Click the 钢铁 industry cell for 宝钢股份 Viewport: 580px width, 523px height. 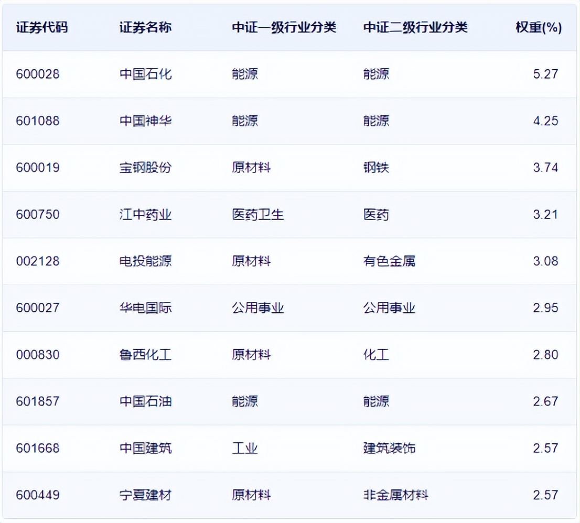(x=375, y=168)
